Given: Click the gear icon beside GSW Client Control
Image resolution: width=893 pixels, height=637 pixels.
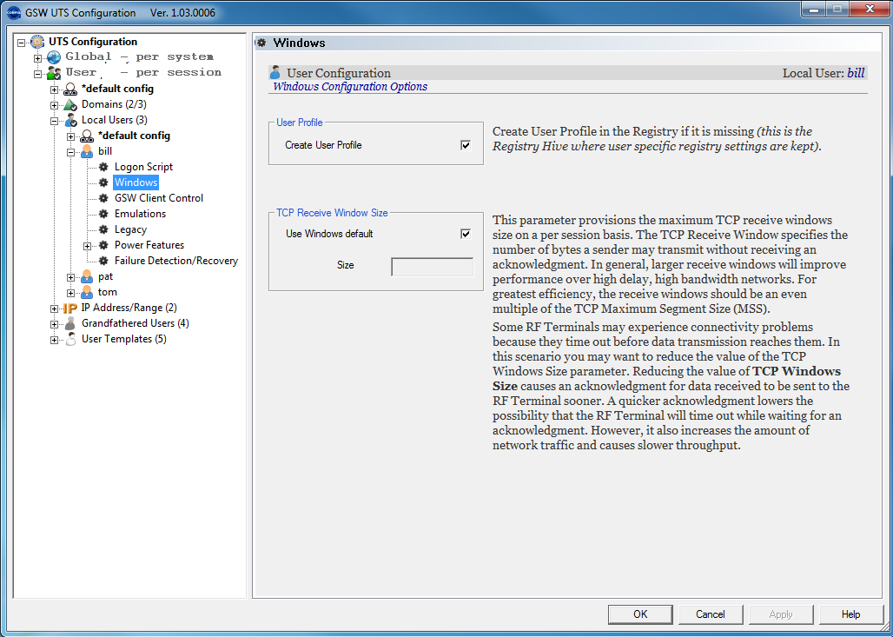Looking at the screenshot, I should [103, 198].
